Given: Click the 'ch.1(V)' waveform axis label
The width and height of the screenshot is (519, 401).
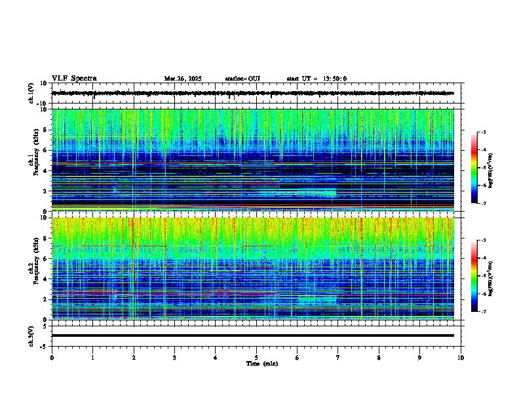Looking at the screenshot, I should 31,93.
